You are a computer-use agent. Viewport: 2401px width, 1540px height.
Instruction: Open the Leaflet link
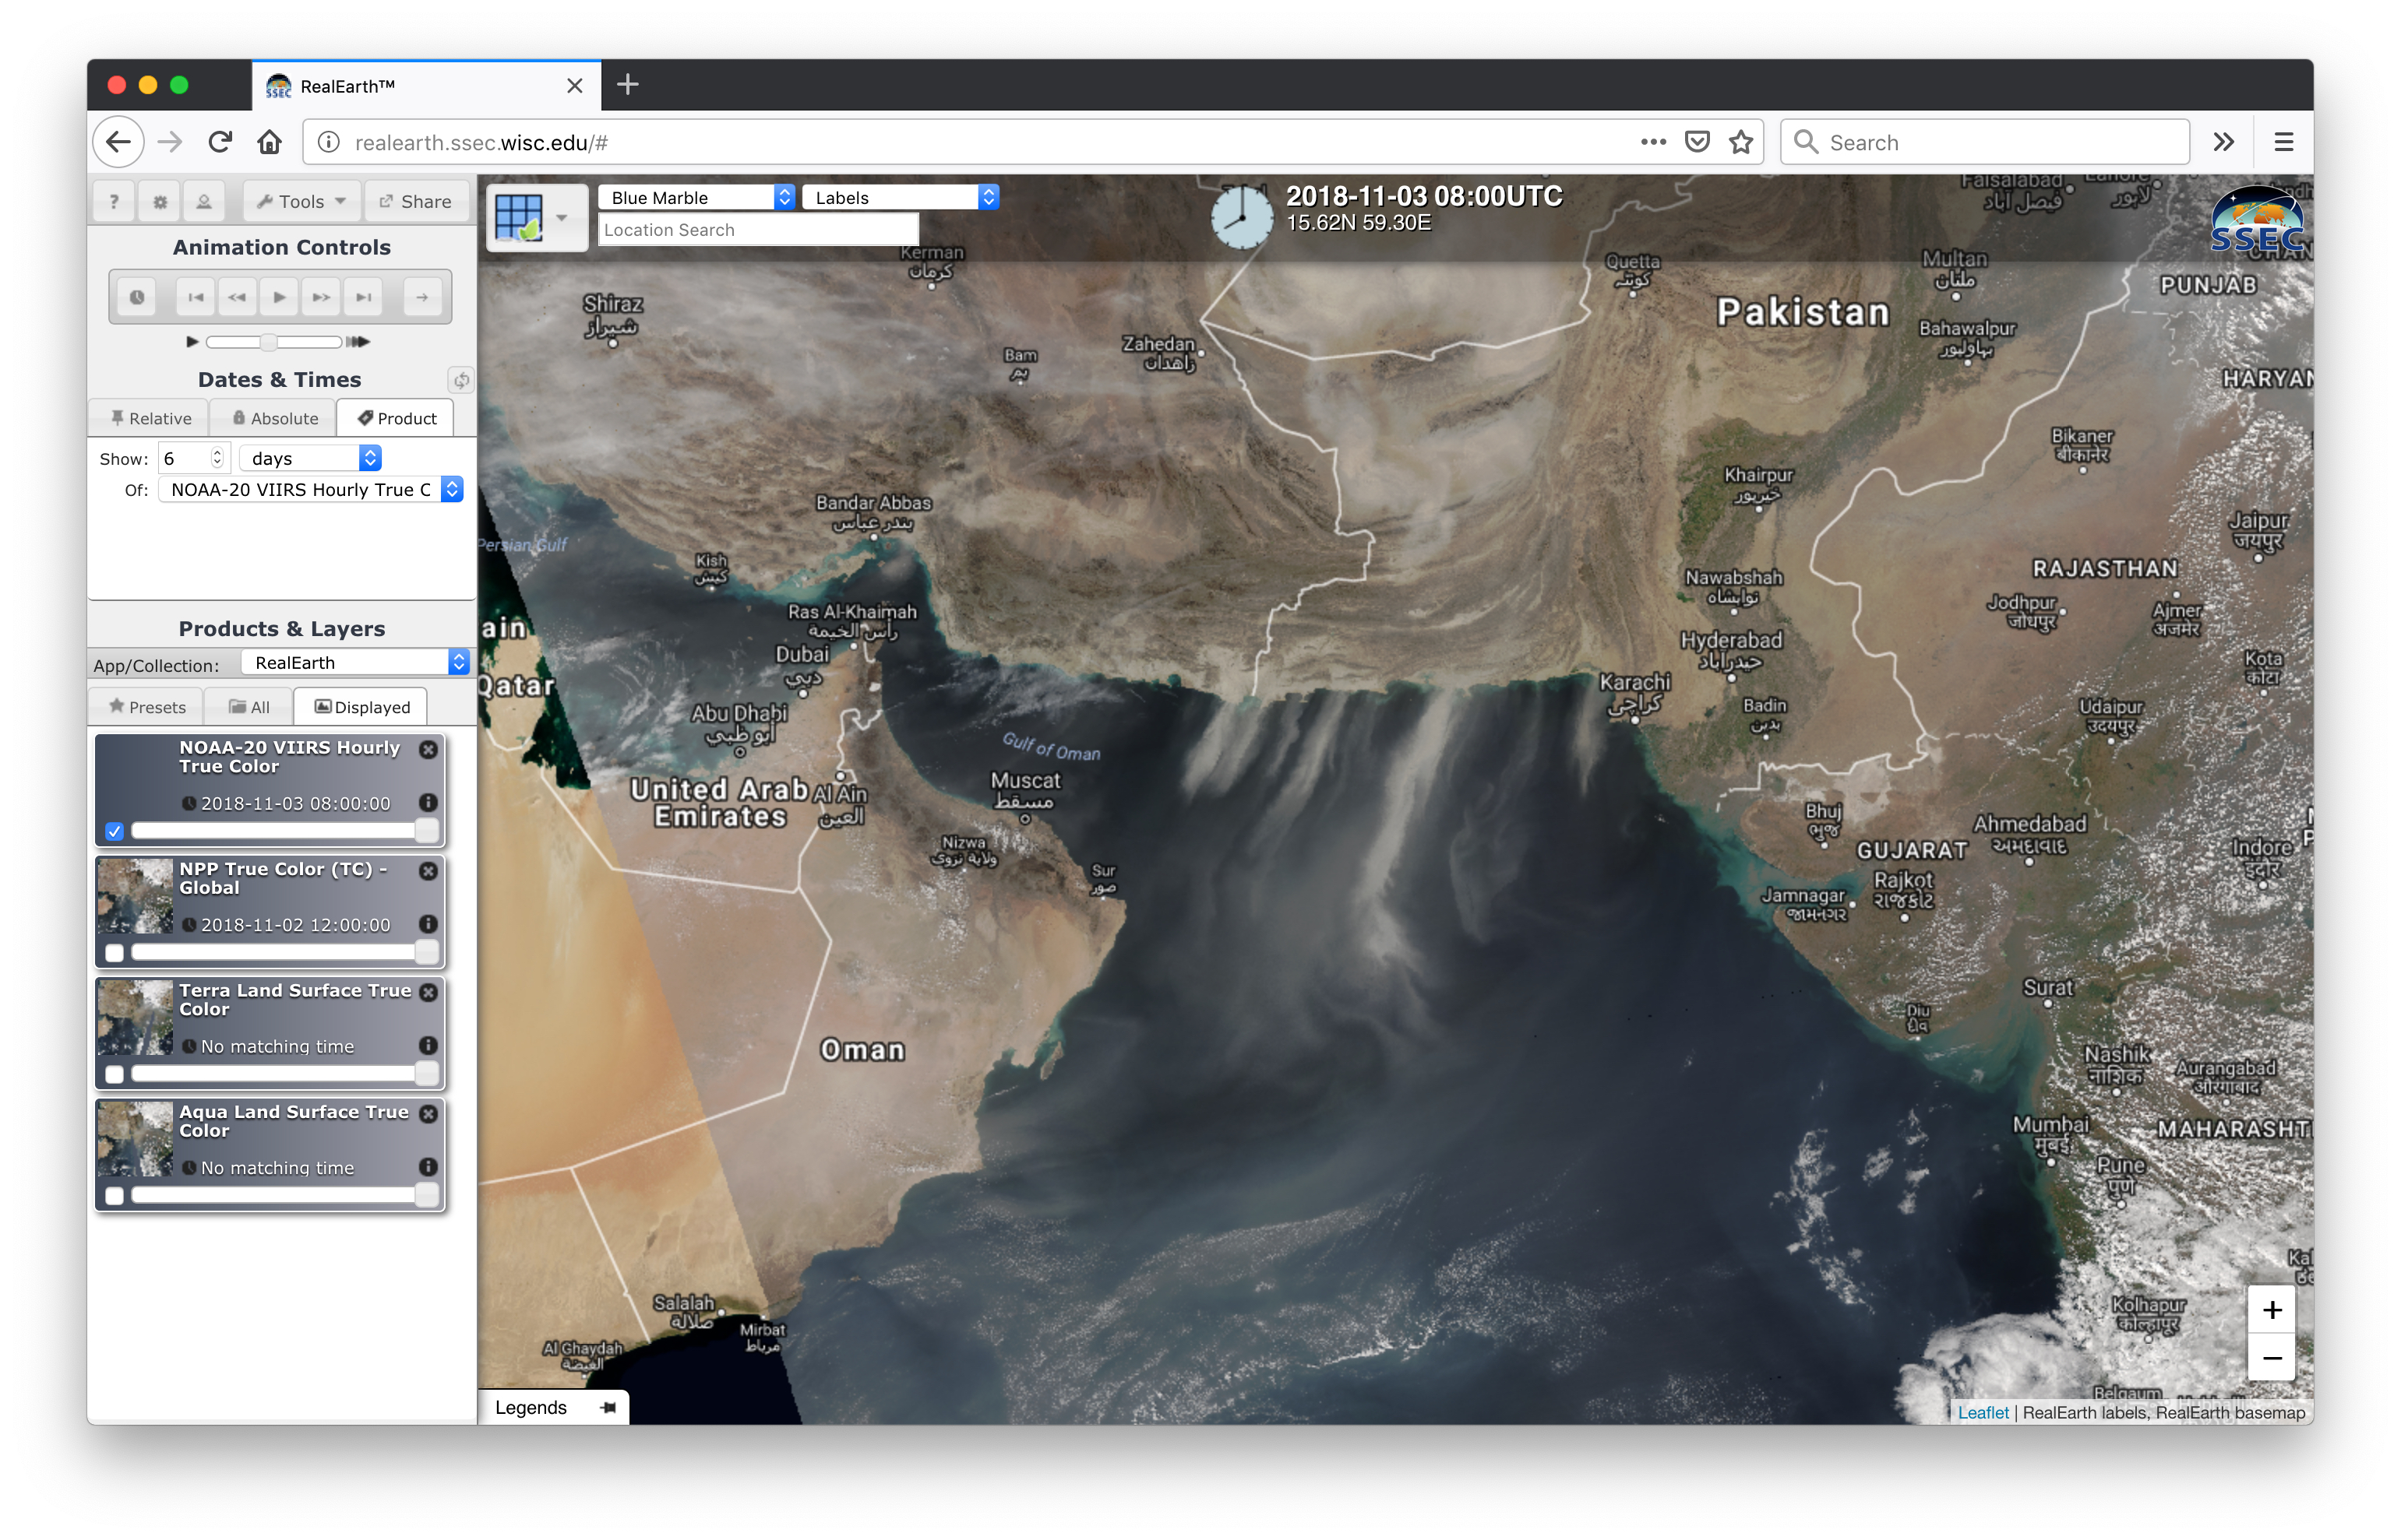pyautogui.click(x=1983, y=1412)
